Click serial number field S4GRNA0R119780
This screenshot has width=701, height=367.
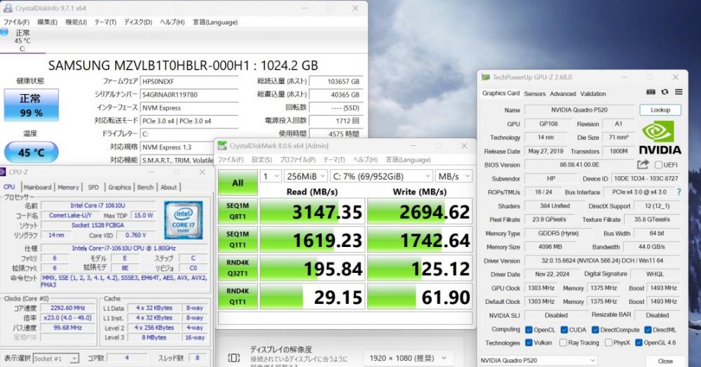pyautogui.click(x=189, y=95)
